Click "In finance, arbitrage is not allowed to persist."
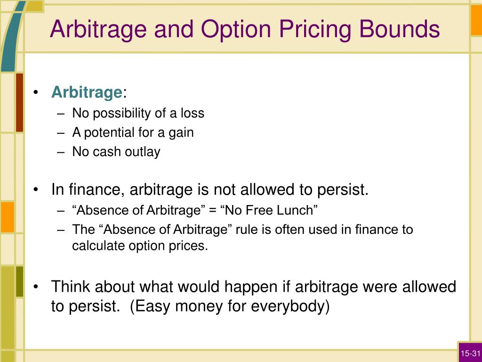Image resolution: width=482 pixels, height=362 pixels. (x=210, y=189)
